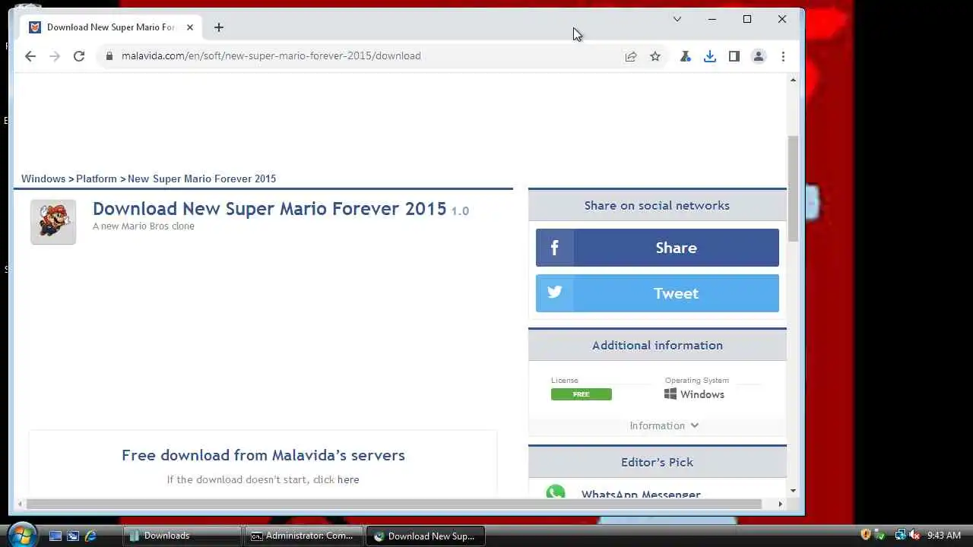This screenshot has width=973, height=547.
Task: Click the security shield tray icon
Action: (x=866, y=535)
